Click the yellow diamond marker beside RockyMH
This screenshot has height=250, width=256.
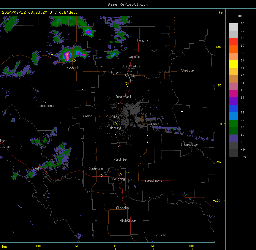tap(74, 61)
